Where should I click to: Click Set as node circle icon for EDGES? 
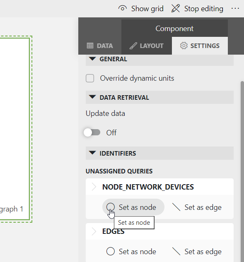click(111, 252)
